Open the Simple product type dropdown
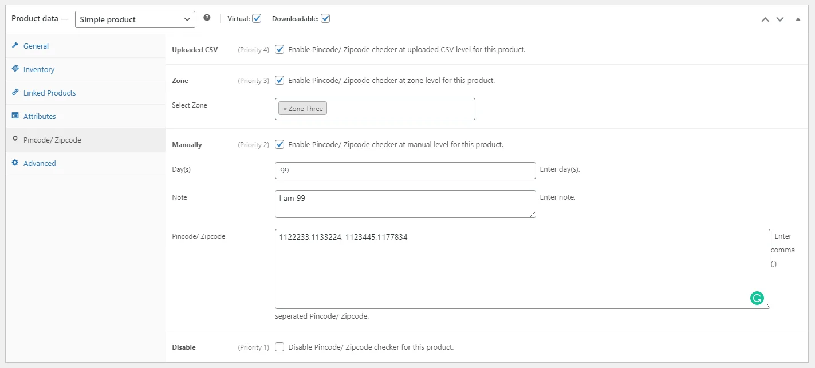The height and width of the screenshot is (368, 815). tap(135, 19)
